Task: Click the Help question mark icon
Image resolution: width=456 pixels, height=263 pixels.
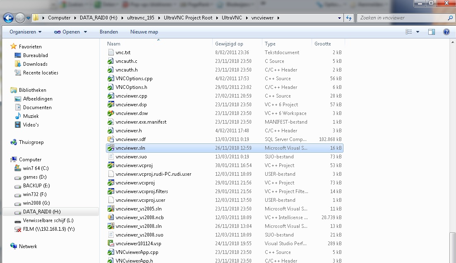Action: coord(446,32)
